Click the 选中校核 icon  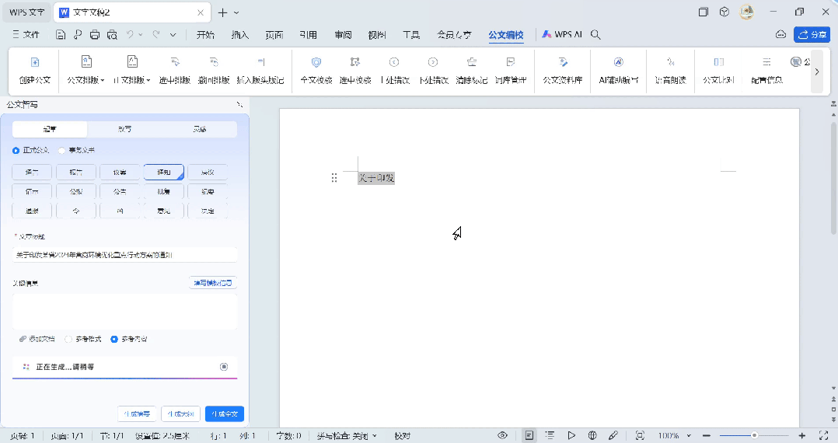(x=355, y=71)
